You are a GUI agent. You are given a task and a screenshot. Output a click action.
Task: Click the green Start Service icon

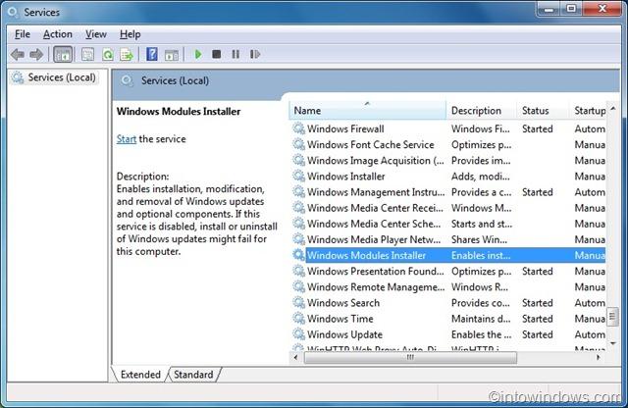pyautogui.click(x=198, y=54)
